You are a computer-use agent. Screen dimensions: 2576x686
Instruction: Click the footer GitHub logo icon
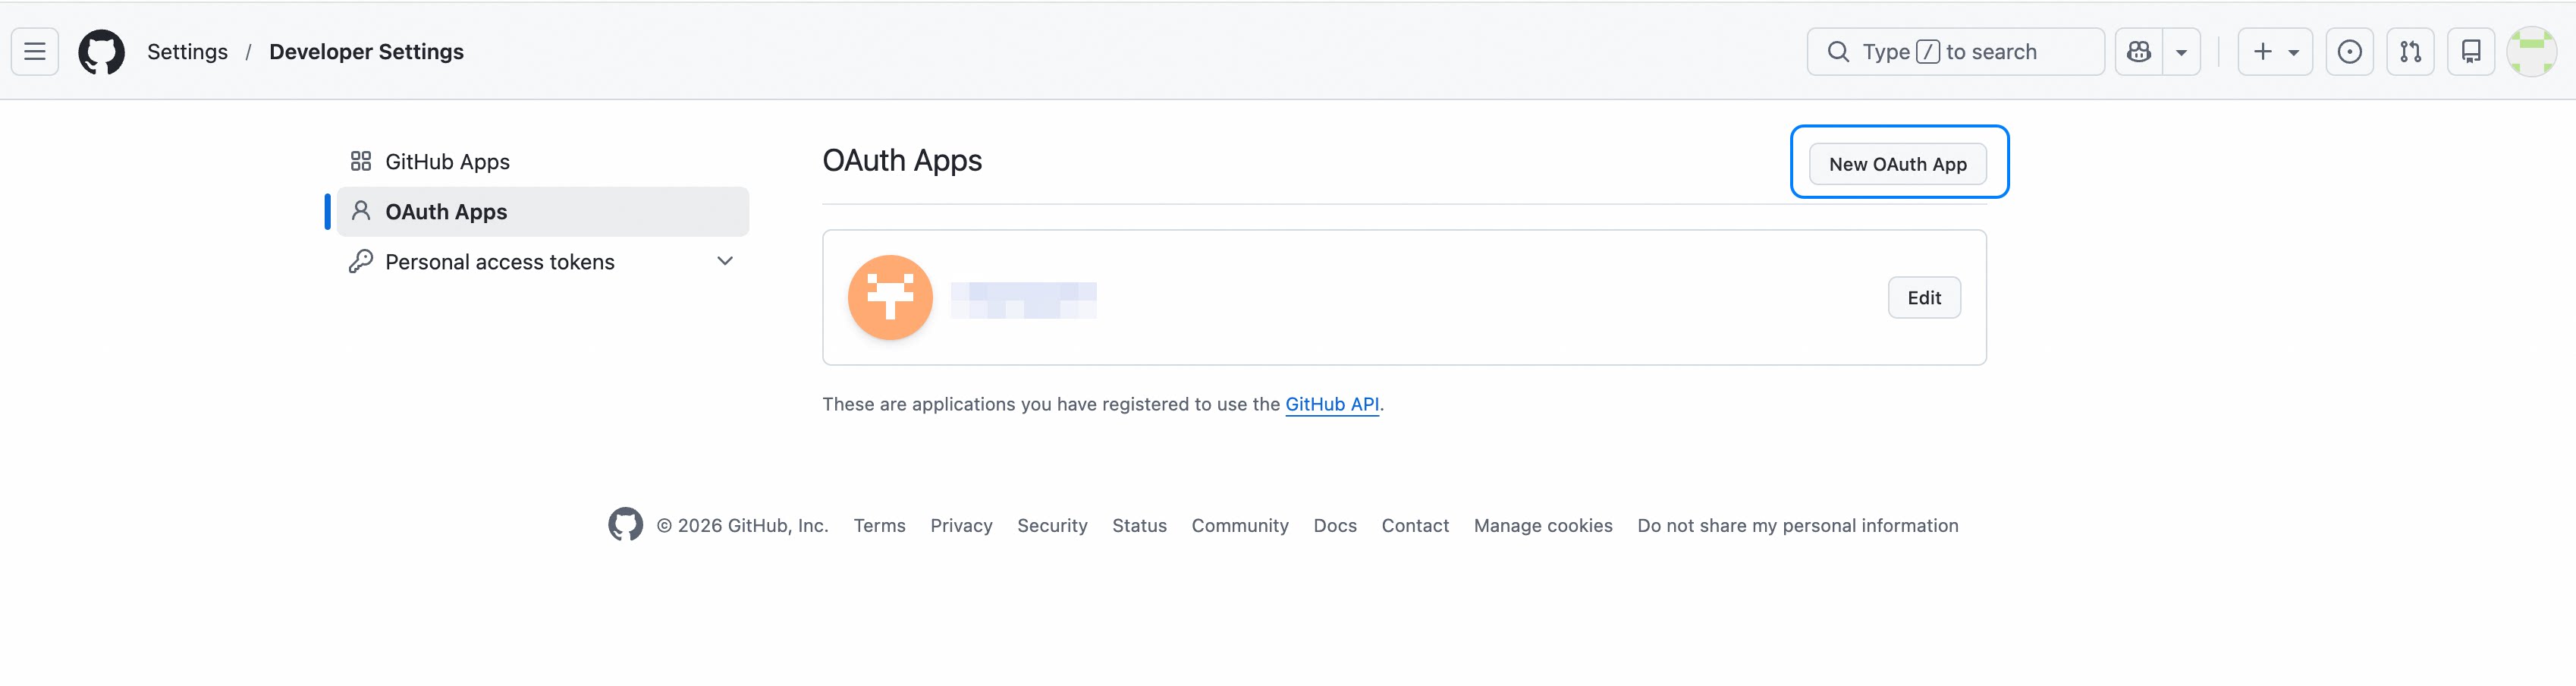(625, 524)
